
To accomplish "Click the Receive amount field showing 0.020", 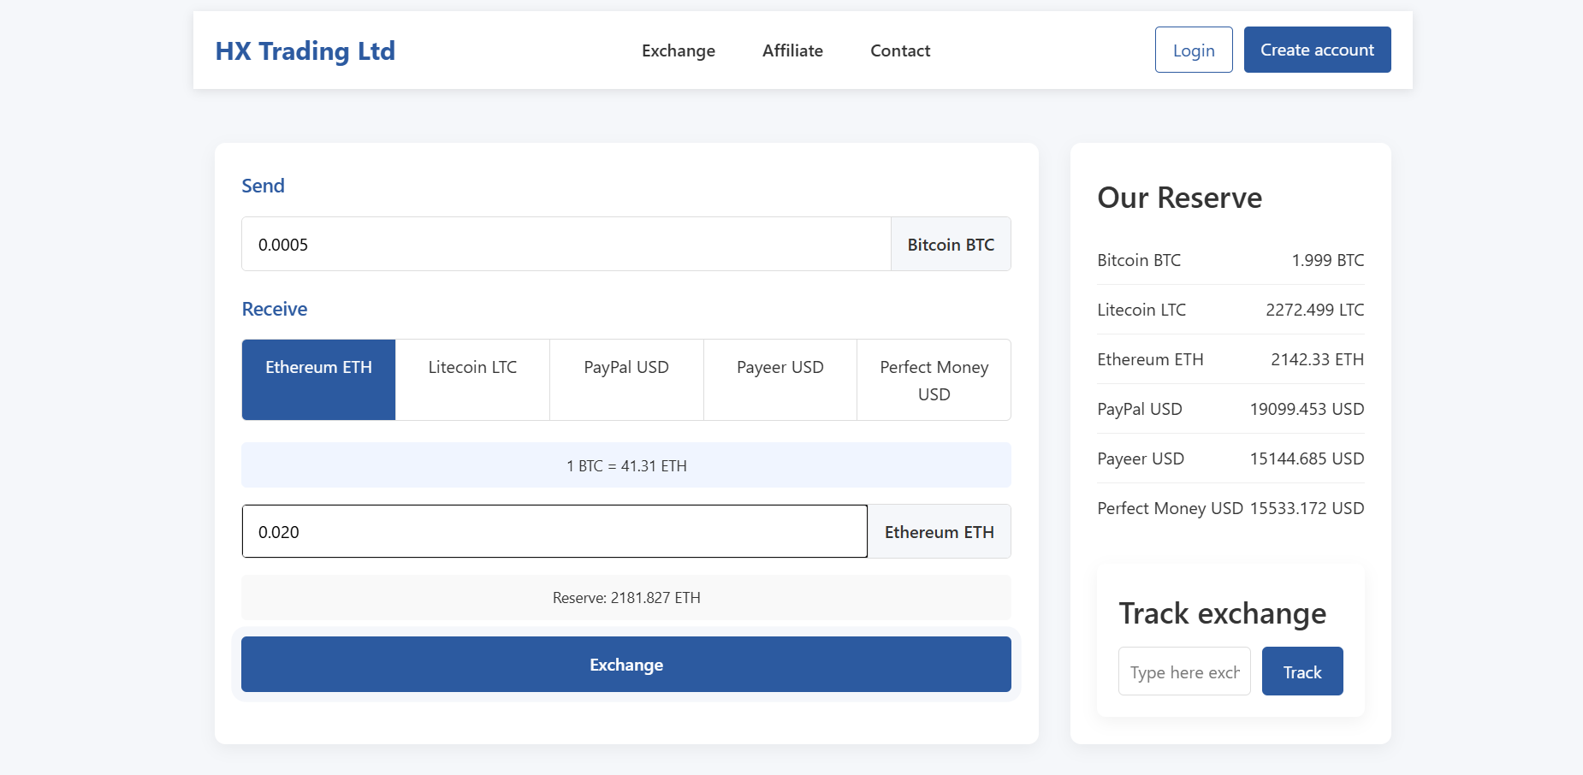I will click(554, 531).
